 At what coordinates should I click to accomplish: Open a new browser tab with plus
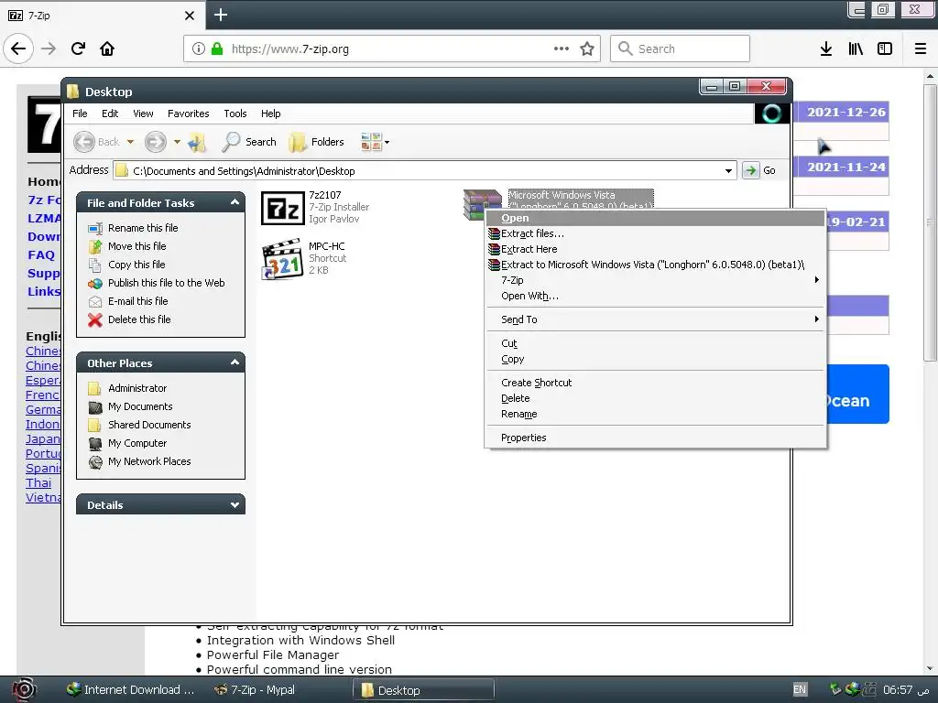220,15
